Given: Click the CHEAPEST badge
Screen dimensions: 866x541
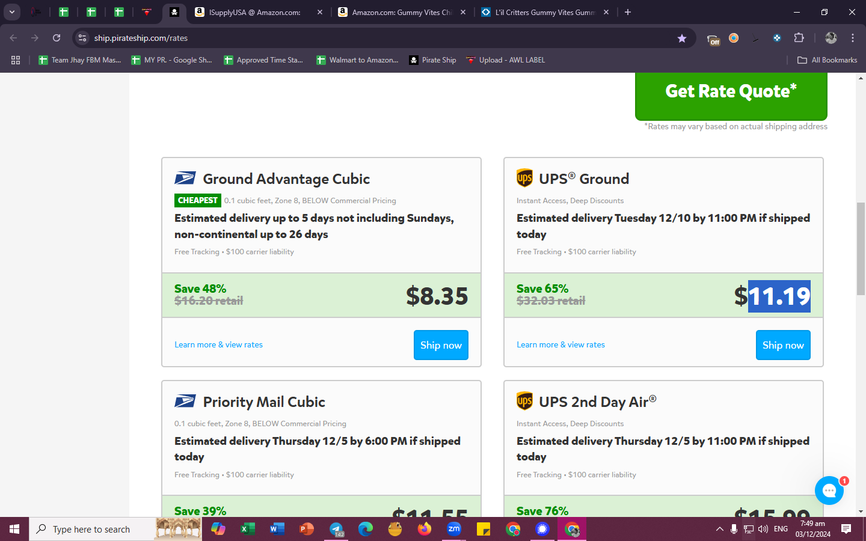Looking at the screenshot, I should (x=198, y=200).
